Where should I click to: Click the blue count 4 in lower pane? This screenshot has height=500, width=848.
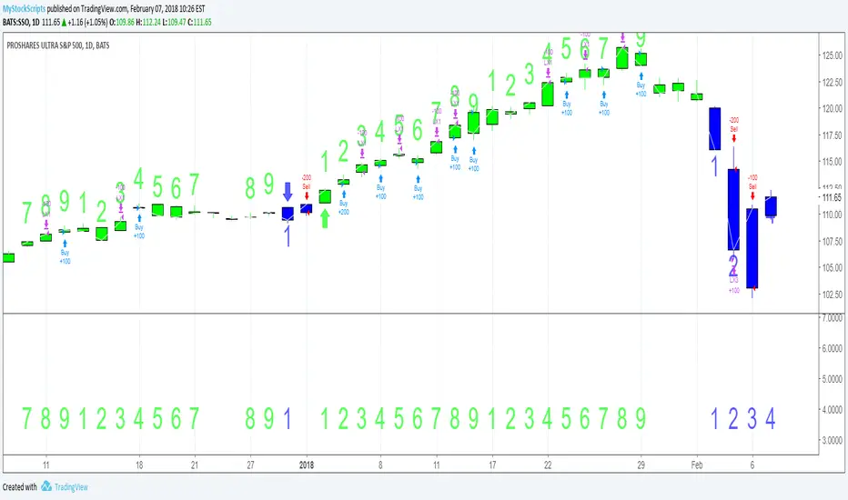coord(771,419)
